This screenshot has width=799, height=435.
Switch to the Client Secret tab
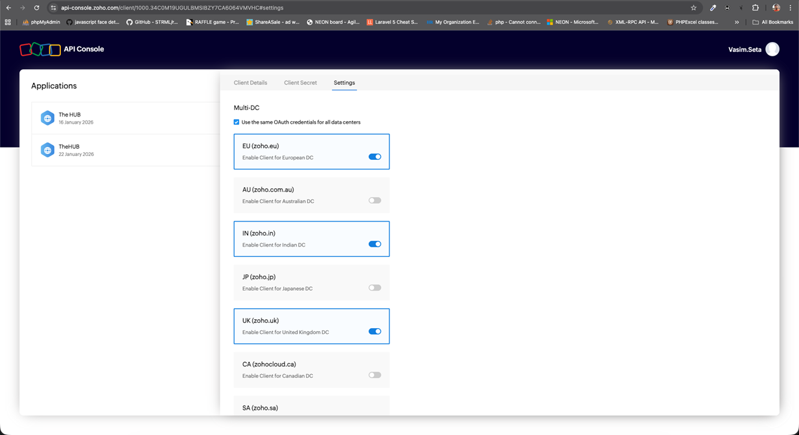(300, 83)
